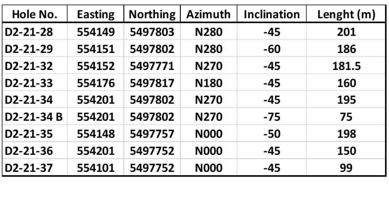Select Azimuth cell N180
Image resolution: width=389 pixels, height=219 pixels.
click(209, 83)
